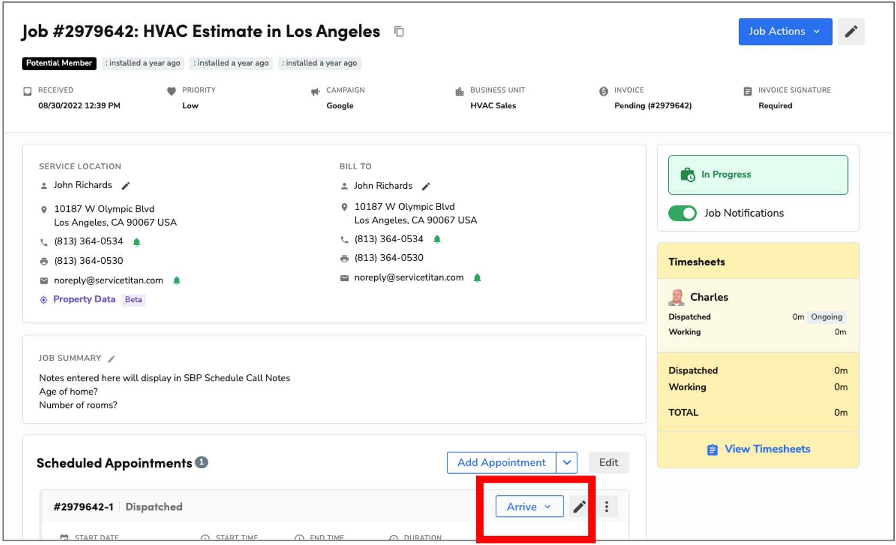The image size is (896, 545).
Task: Open the Job Actions dropdown
Action: [x=785, y=32]
